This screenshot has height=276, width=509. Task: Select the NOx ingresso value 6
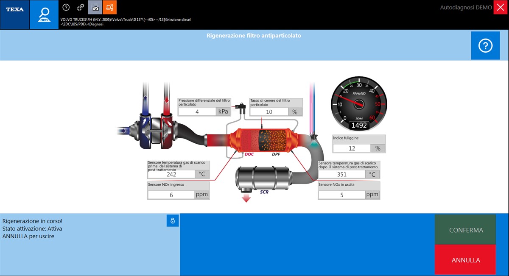(x=171, y=195)
